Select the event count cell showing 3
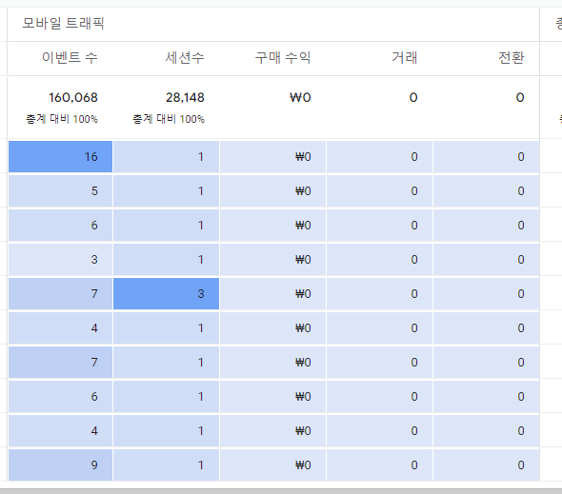The width and height of the screenshot is (562, 494). 60,259
